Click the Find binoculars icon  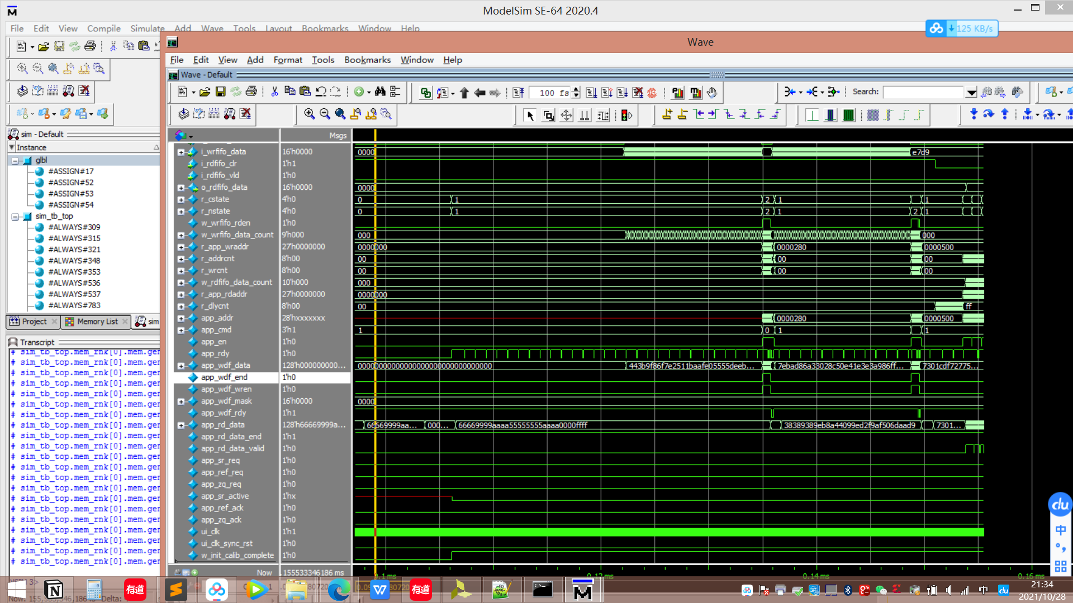point(380,92)
